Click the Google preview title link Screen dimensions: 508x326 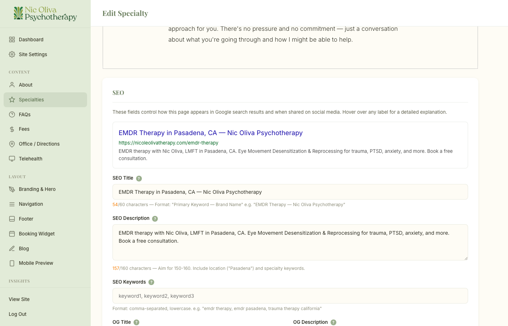point(210,133)
